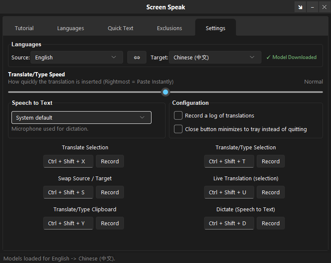331x263 pixels.
Task: Click the Models loaded status bar message
Action: pyautogui.click(x=59, y=258)
